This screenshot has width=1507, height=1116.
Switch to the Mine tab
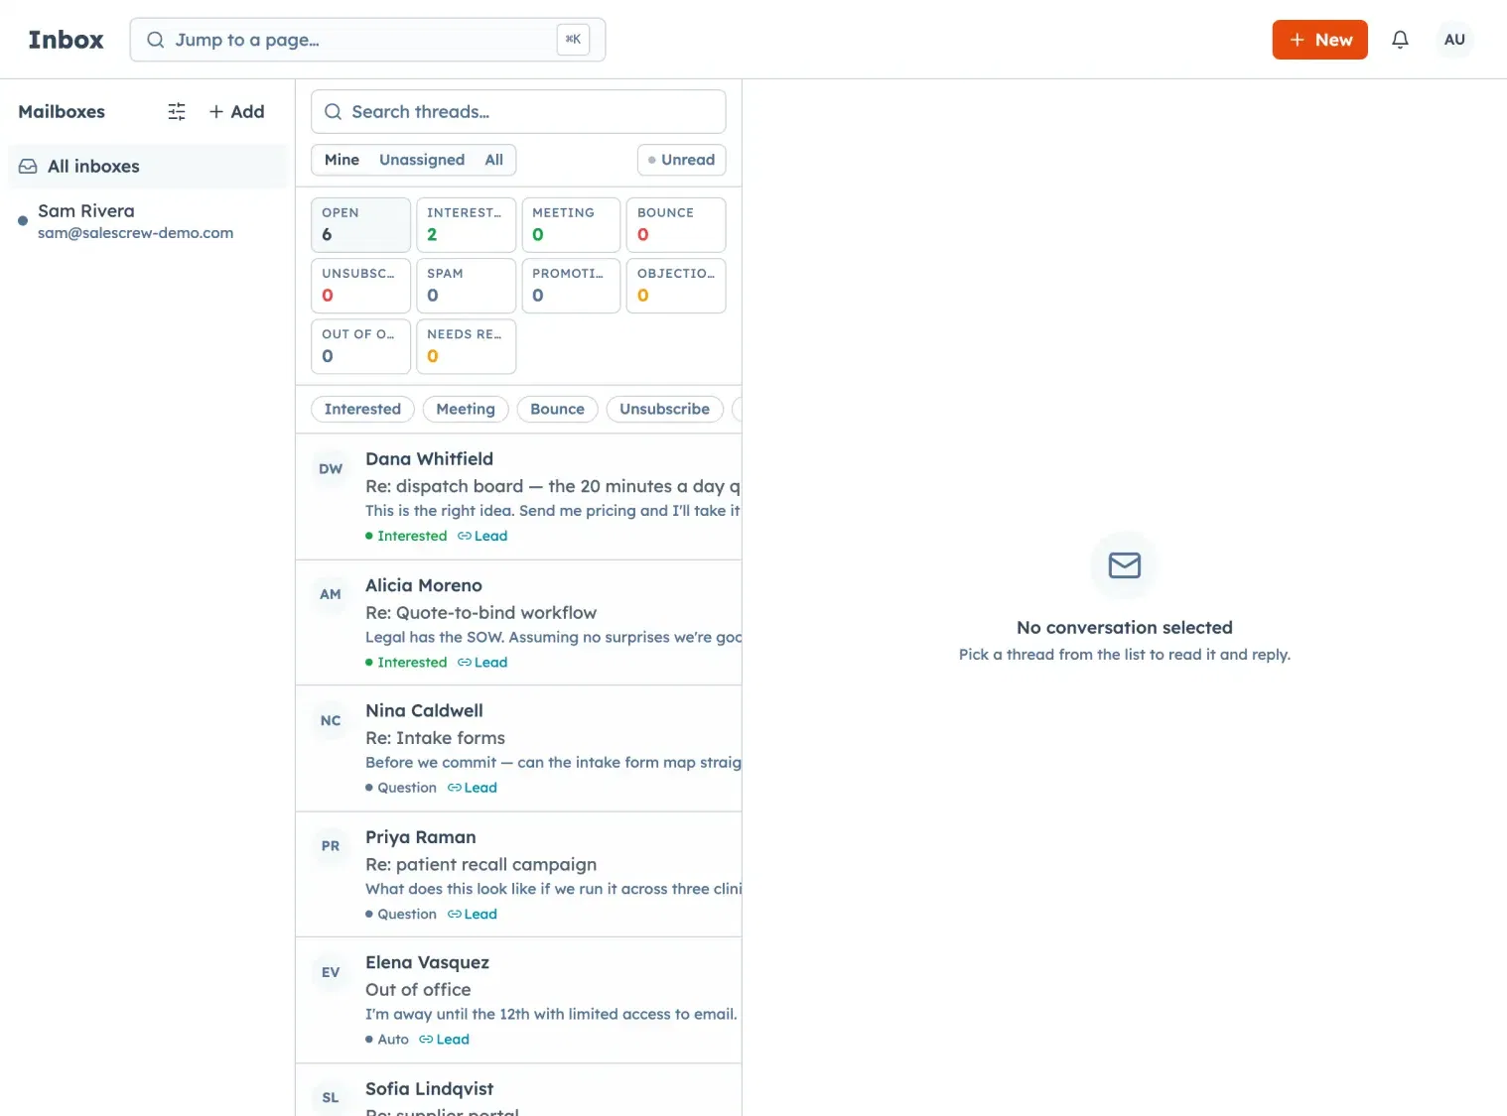click(x=342, y=160)
